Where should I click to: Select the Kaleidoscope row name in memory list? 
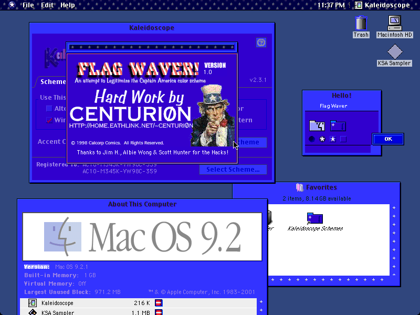tap(57, 303)
